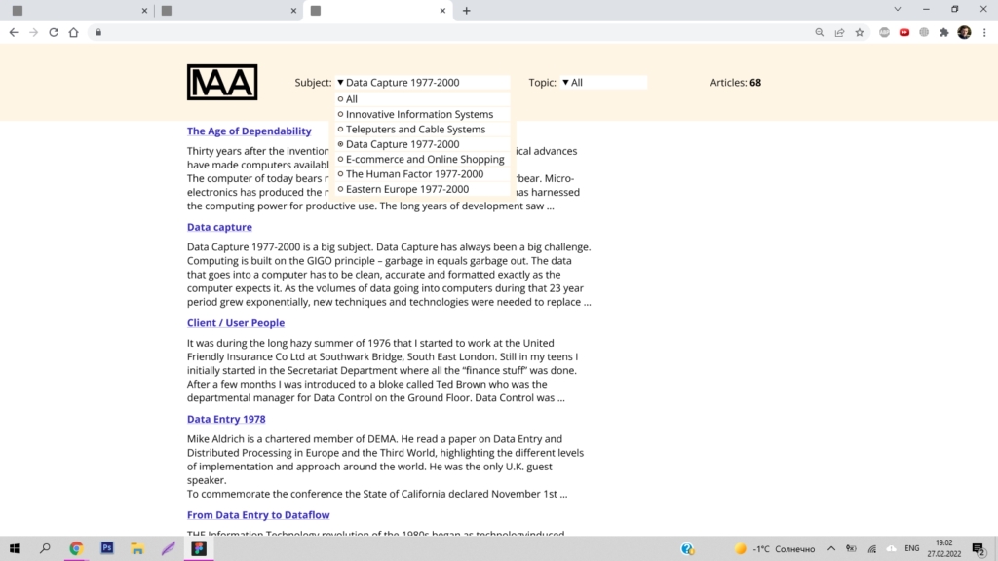Viewport: 998px width, 561px height.
Task: Open the red YouTube extension icon
Action: pos(904,32)
